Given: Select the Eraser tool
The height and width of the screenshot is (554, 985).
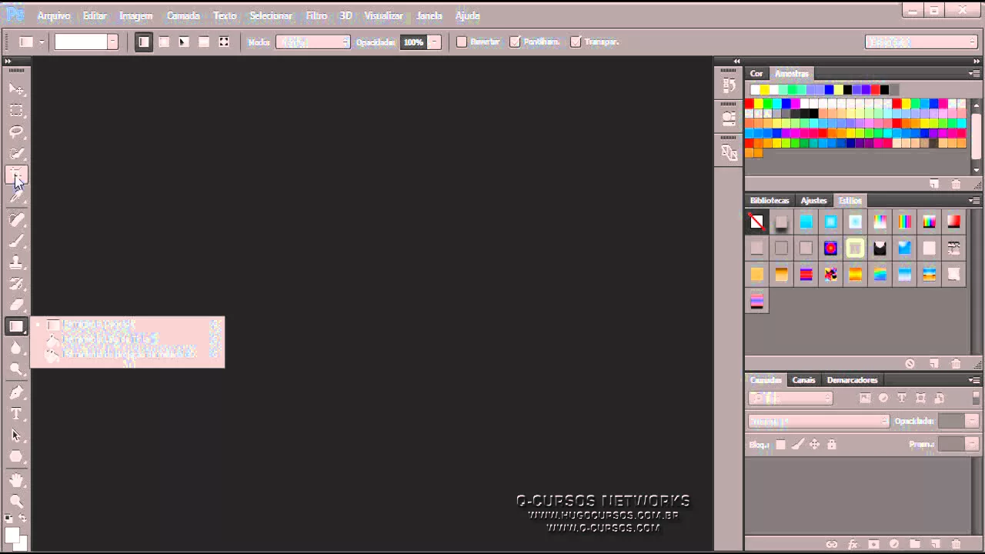Looking at the screenshot, I should point(16,305).
